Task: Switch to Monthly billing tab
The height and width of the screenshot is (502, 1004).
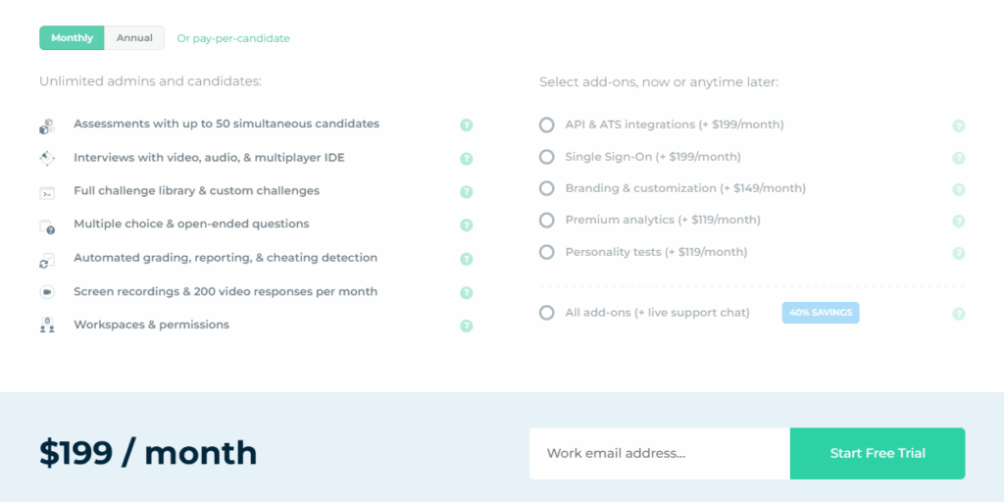Action: (73, 38)
